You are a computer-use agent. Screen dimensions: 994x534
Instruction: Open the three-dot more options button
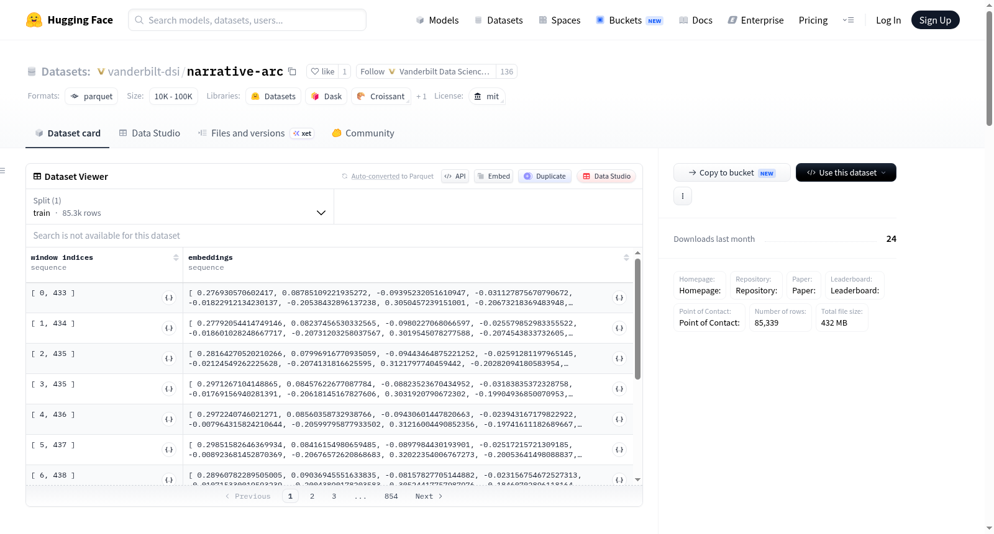683,196
